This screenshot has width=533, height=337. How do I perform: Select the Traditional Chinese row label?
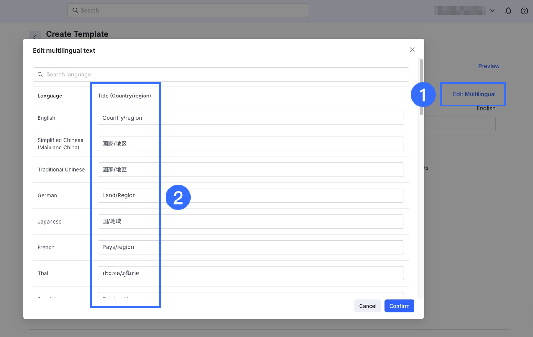[61, 170]
